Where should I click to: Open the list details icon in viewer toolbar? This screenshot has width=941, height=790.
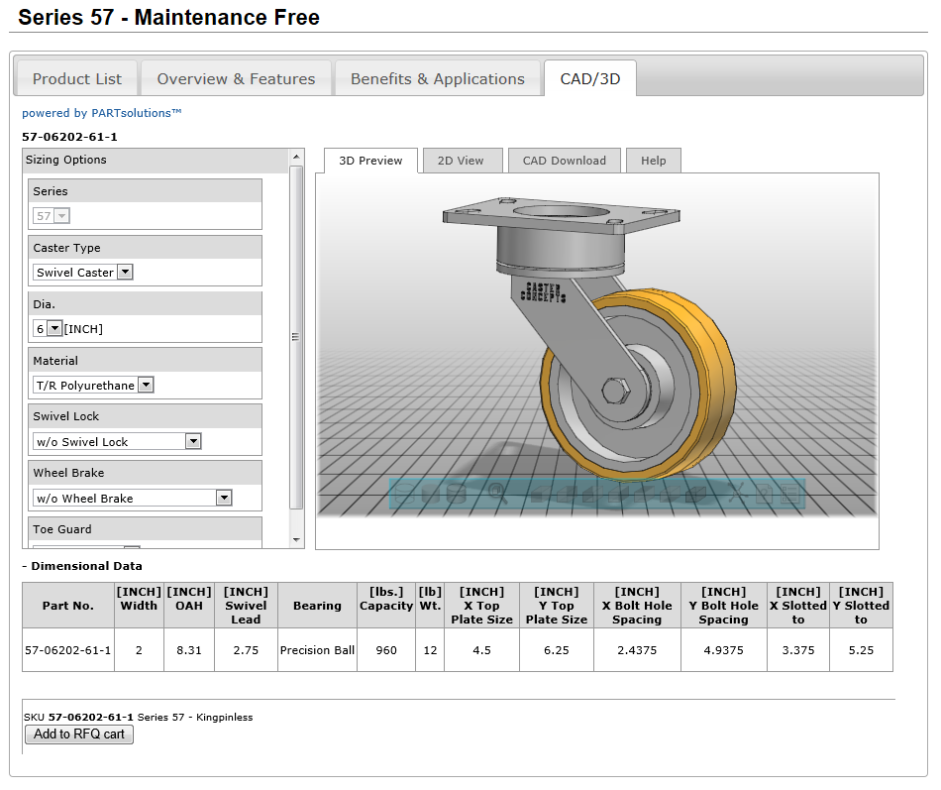(790, 494)
